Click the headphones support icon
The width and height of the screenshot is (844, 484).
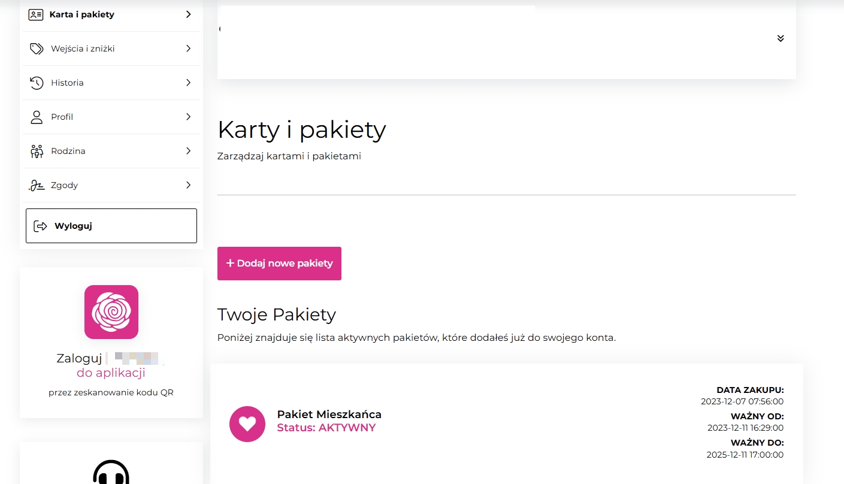click(x=111, y=473)
